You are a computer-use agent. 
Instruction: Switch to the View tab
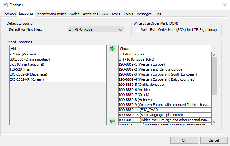(x=105, y=14)
